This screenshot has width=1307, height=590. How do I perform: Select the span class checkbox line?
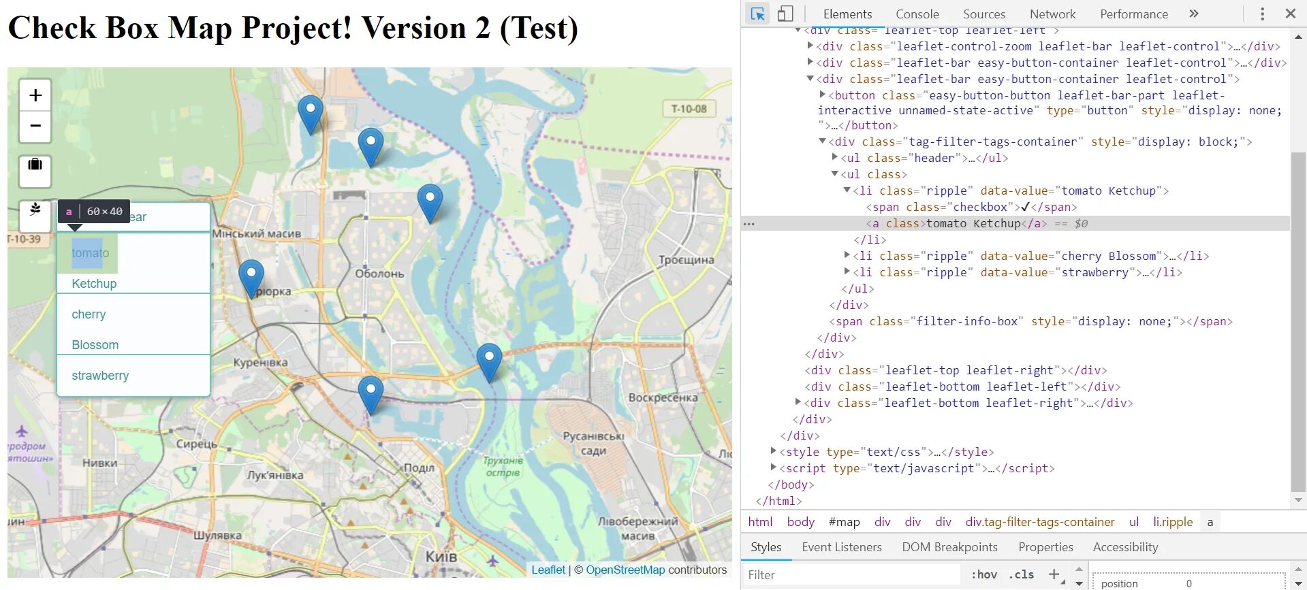coord(971,207)
